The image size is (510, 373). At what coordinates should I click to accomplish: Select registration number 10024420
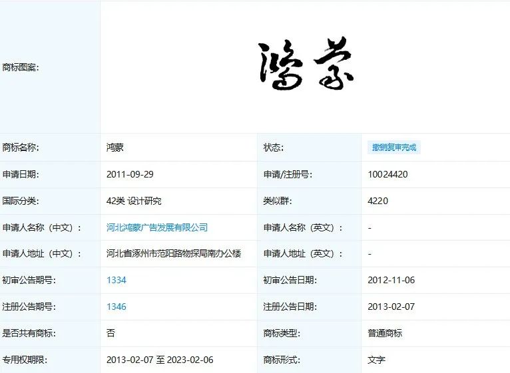click(x=387, y=174)
